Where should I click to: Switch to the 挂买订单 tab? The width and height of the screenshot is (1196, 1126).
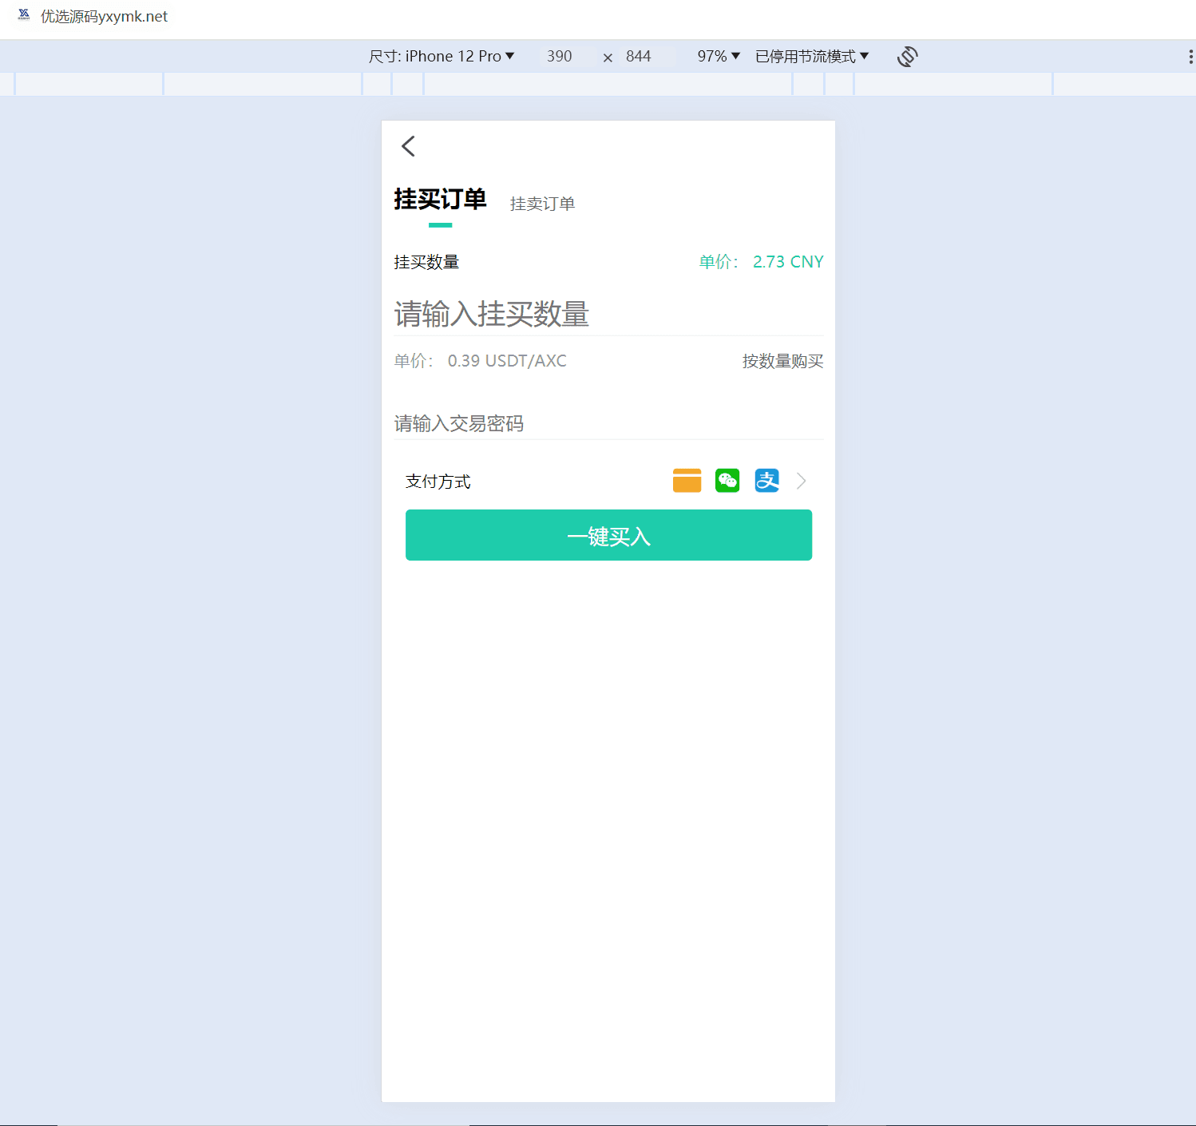tap(440, 200)
